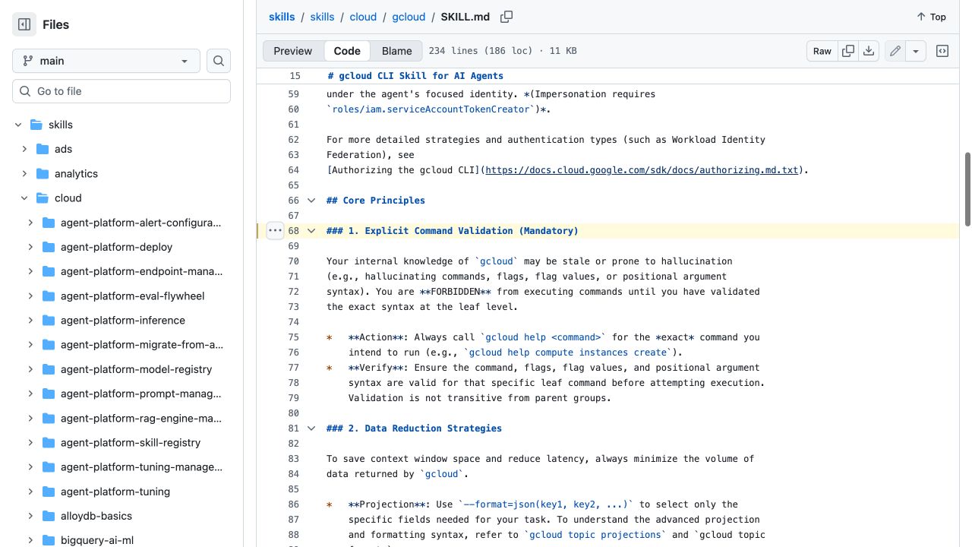Open the main branch dropdown
972x547 pixels.
tap(106, 61)
